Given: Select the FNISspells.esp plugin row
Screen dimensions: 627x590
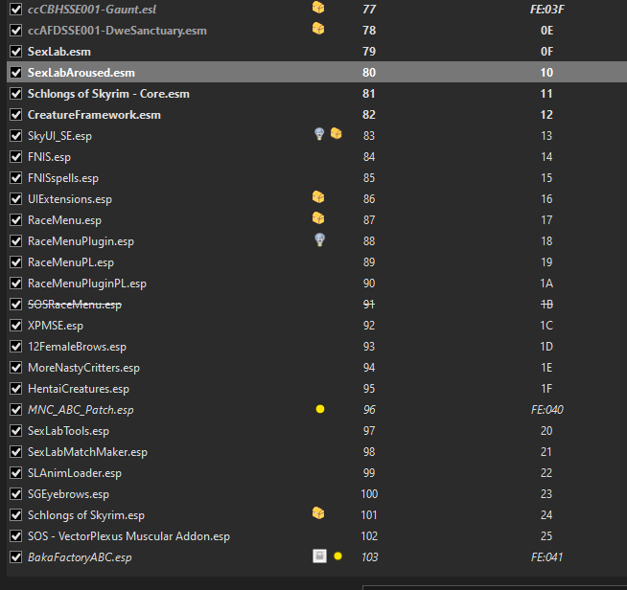Looking at the screenshot, I should (x=63, y=177).
